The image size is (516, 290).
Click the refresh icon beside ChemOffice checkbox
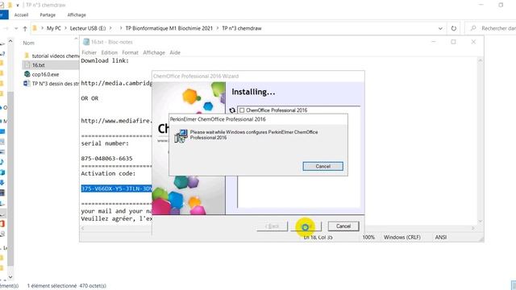point(232,110)
